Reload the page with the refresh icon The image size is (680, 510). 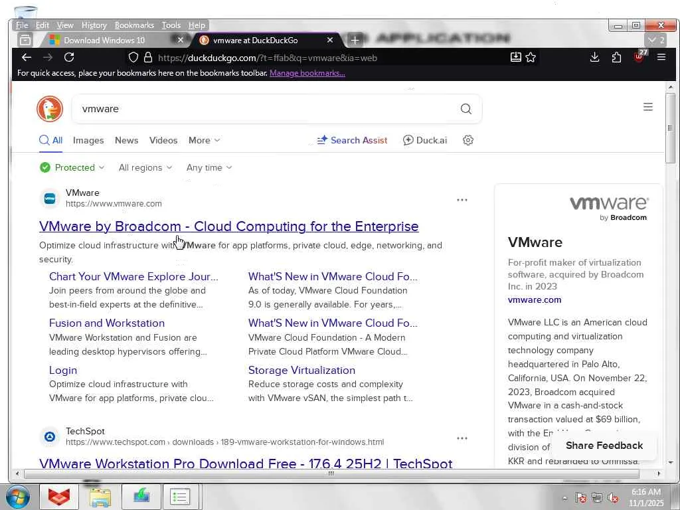pos(69,57)
